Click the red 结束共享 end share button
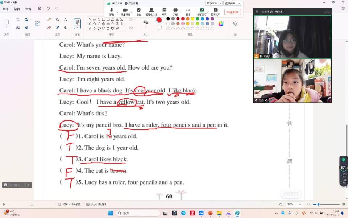Screen dimensions: 348x218 coord(232,12)
